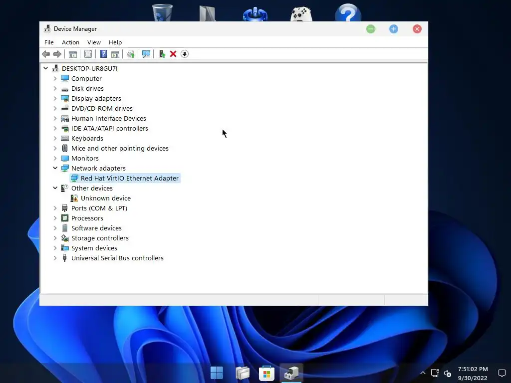Viewport: 511px width, 383px height.
Task: Toggle the Show/Hide Console Tree toolbar icon
Action: tap(73, 54)
